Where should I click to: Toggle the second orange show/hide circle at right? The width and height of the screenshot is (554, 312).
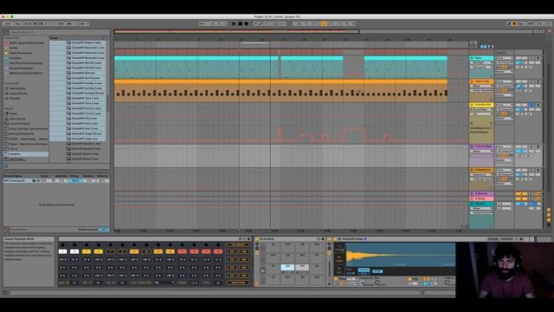[x=549, y=215]
